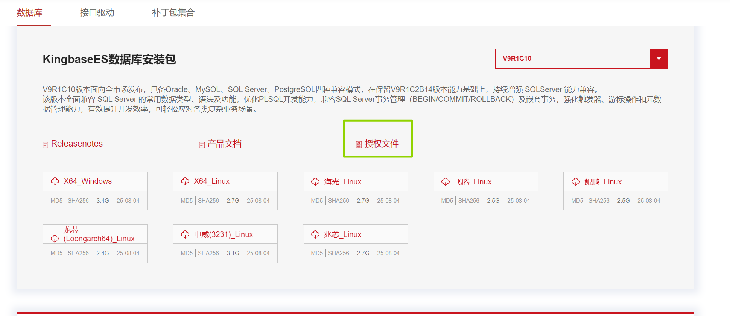Screen dimensions: 730x316
Task: Click the 3.4G size of X64_Windows
Action: (x=103, y=201)
